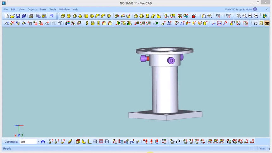Open the Parts menu
272x153 pixels.
pos(43,10)
